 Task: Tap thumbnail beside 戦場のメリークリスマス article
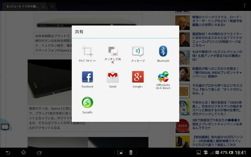click(182, 23)
